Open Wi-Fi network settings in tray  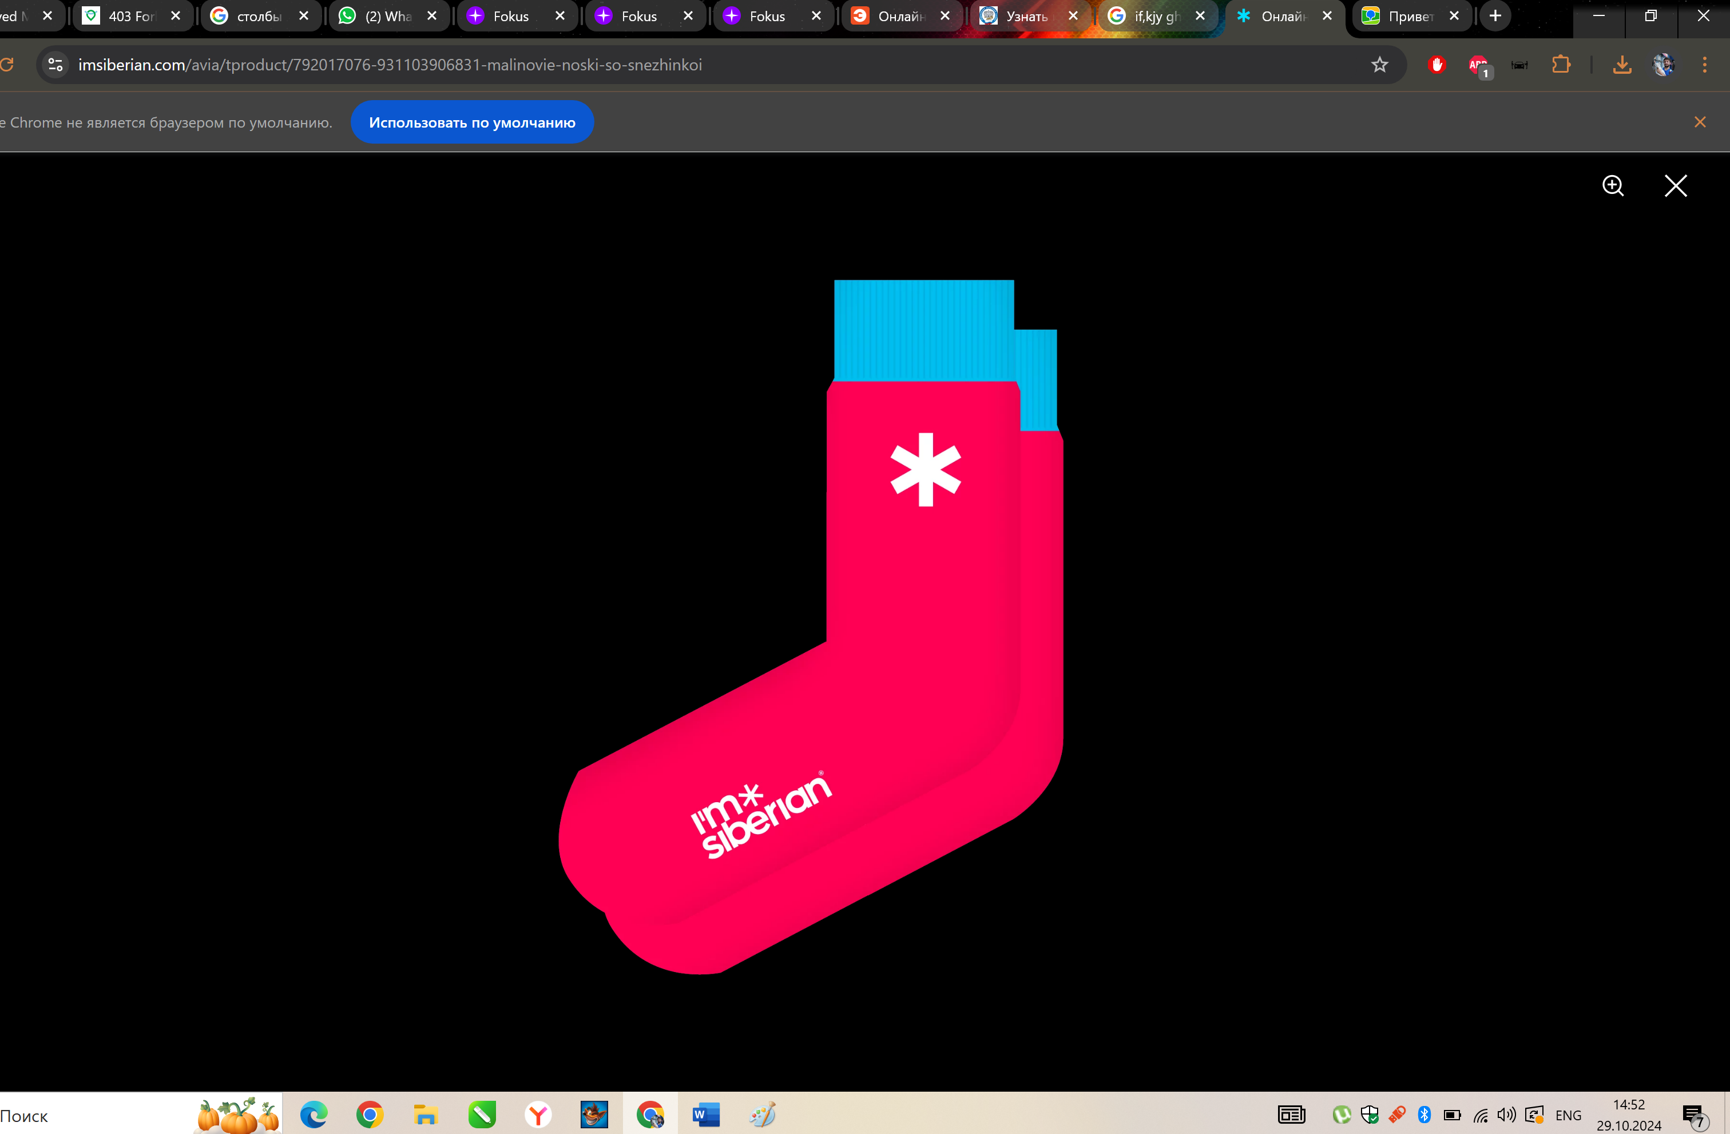pyautogui.click(x=1481, y=1115)
